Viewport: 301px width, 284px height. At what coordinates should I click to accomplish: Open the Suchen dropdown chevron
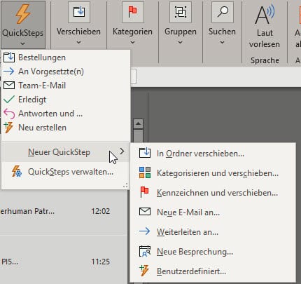pyautogui.click(x=223, y=42)
